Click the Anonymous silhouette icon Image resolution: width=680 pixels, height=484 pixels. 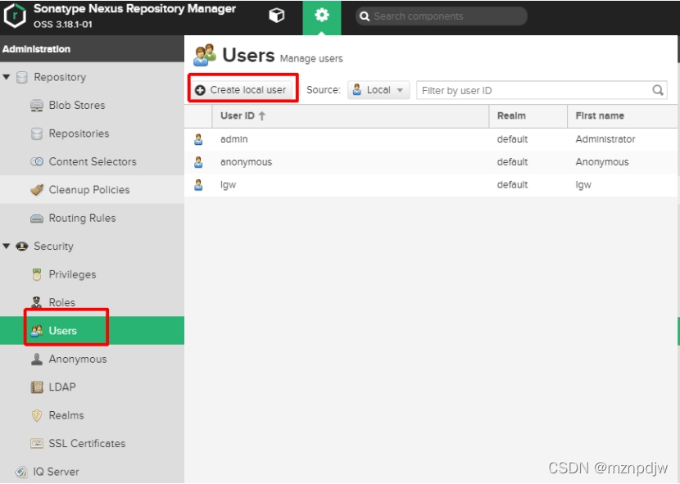coord(37,359)
